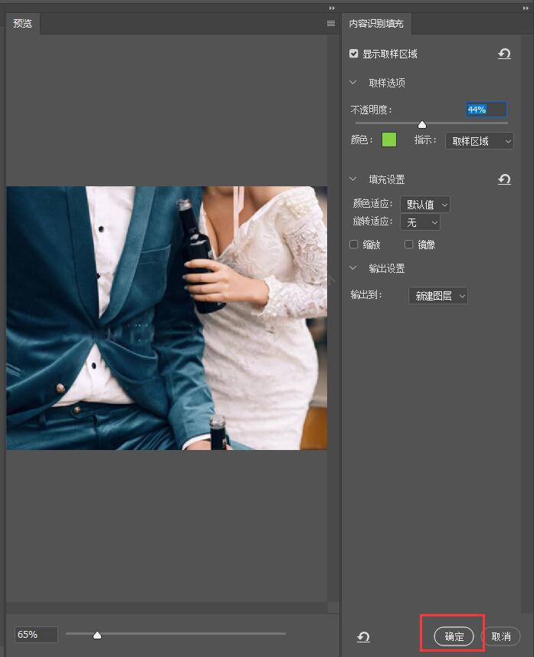Click the 不透明度 slider handle
The height and width of the screenshot is (657, 534).
422,124
